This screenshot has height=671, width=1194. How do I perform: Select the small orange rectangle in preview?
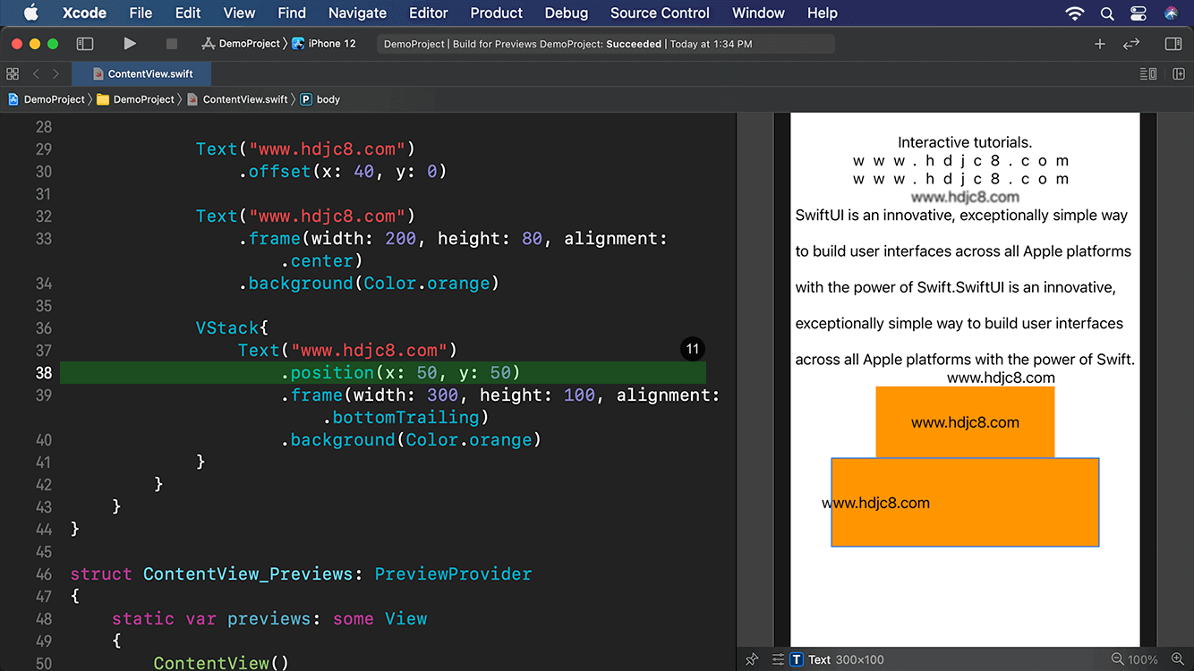coord(965,422)
